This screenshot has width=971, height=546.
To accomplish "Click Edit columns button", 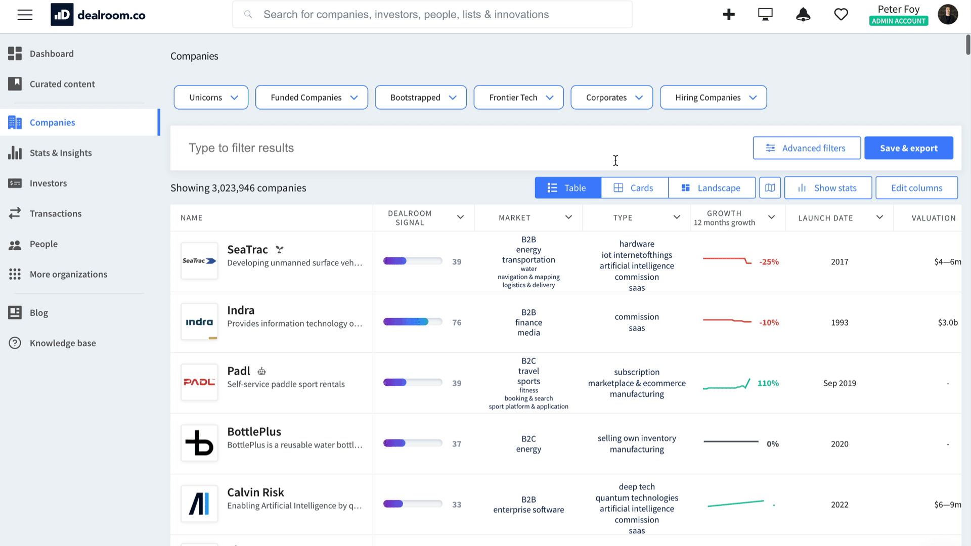I will pyautogui.click(x=916, y=188).
